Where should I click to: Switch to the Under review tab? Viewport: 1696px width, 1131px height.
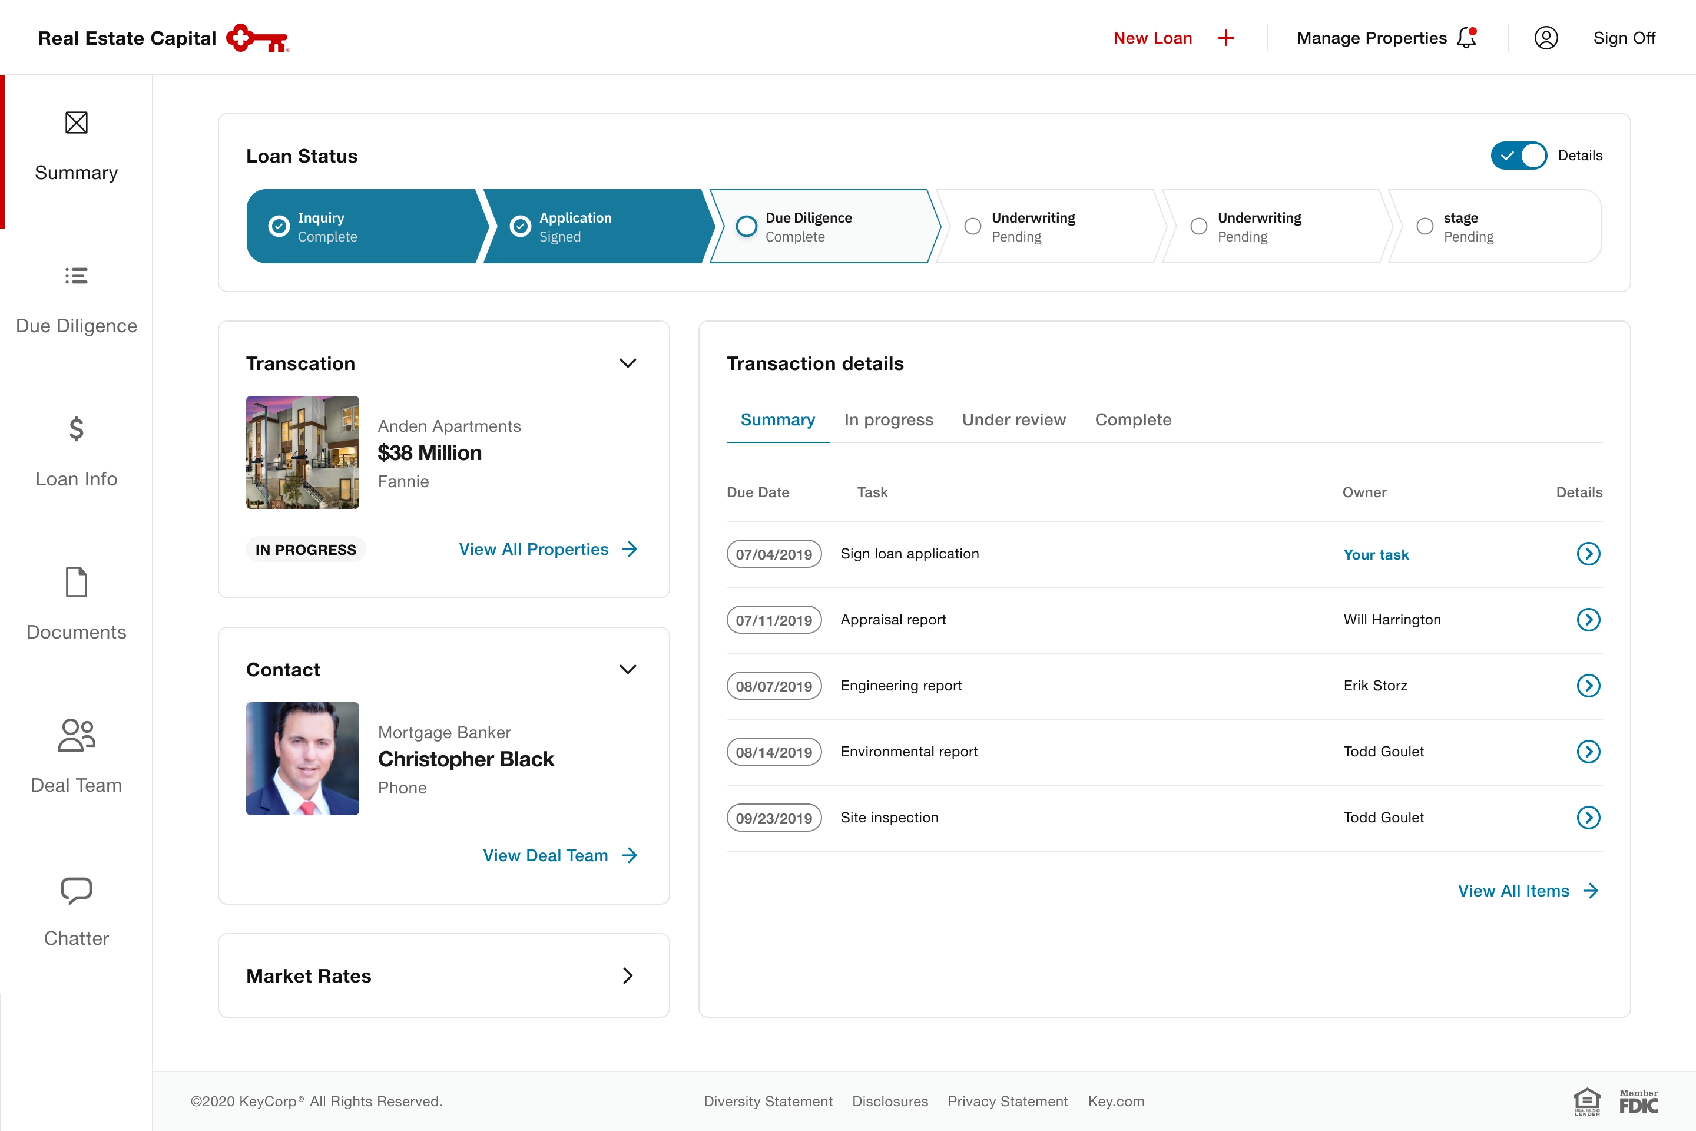[1013, 420]
